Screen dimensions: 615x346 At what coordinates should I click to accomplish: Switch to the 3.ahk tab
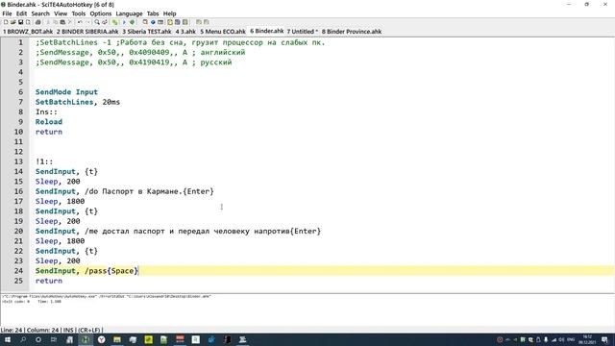coord(185,32)
